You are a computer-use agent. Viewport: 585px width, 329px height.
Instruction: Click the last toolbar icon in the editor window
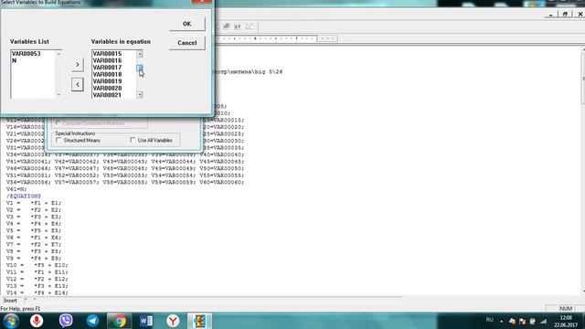coord(250,27)
